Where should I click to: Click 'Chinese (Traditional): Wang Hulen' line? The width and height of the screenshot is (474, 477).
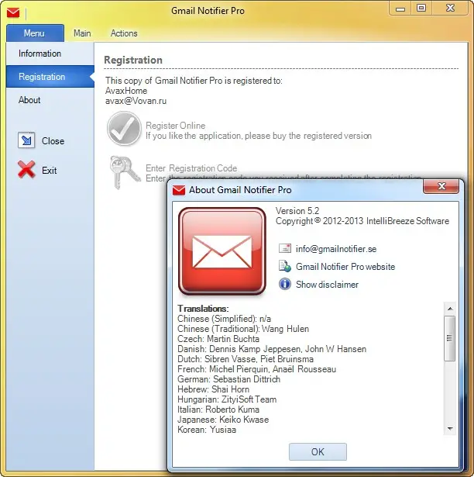[243, 329]
